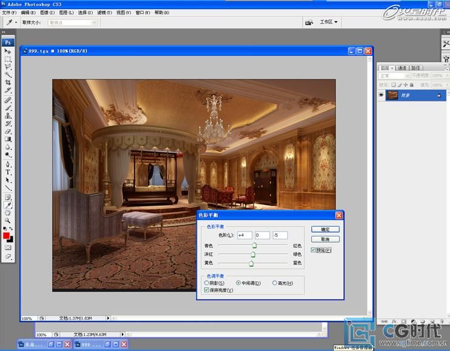Select the Rectangular Marquee tool

coord(8,59)
